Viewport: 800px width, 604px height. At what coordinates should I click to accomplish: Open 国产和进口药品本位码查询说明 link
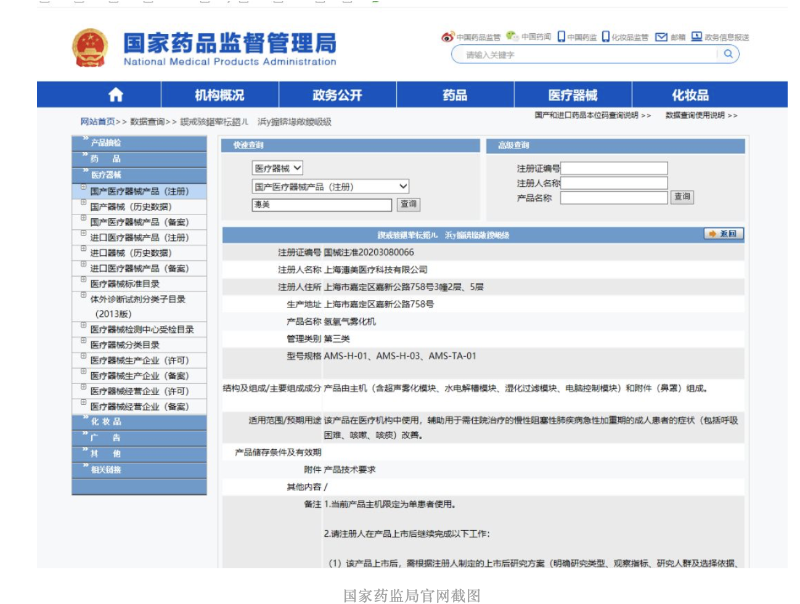[586, 115]
